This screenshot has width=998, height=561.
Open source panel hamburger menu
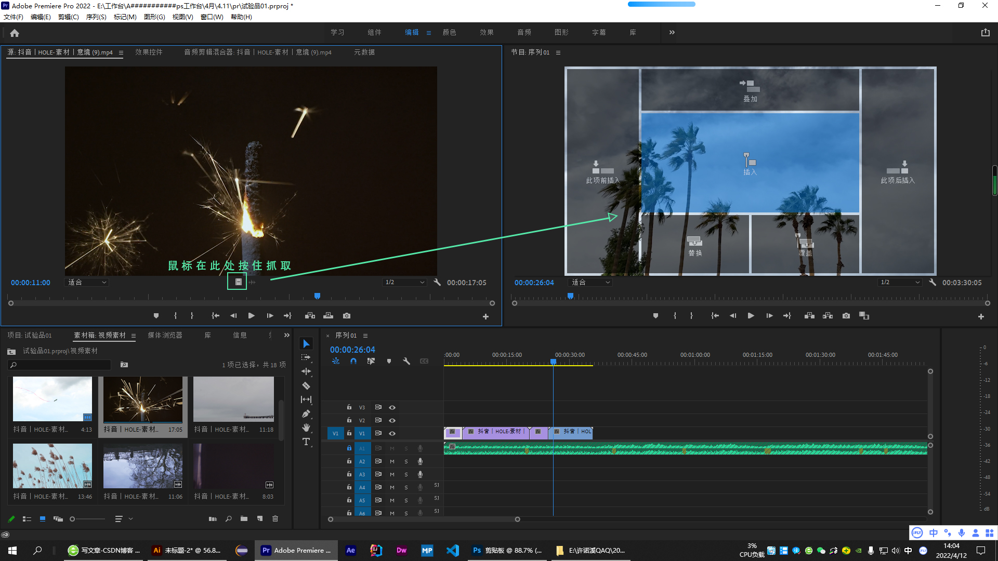[x=121, y=52]
